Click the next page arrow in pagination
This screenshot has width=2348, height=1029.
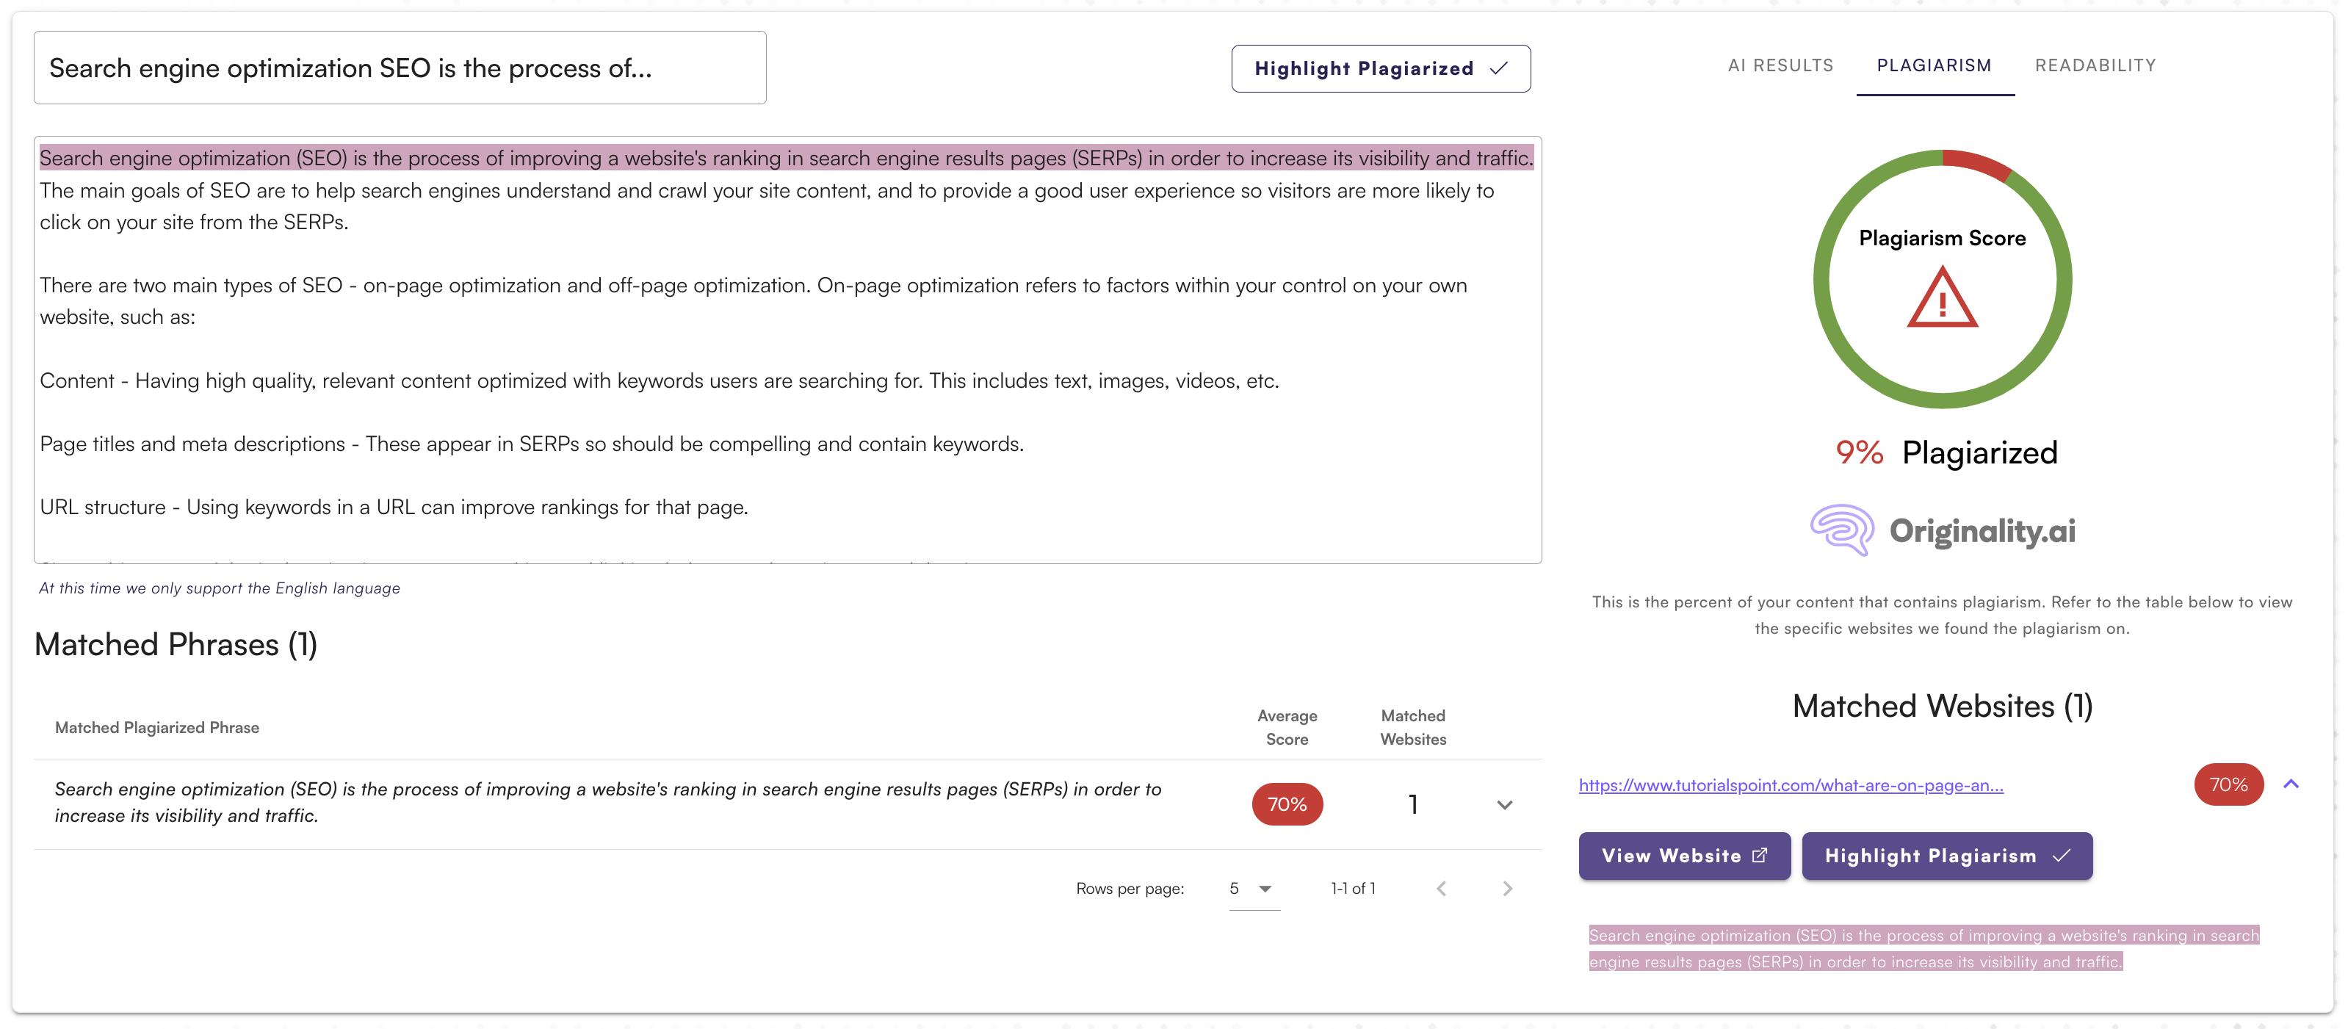pos(1508,887)
